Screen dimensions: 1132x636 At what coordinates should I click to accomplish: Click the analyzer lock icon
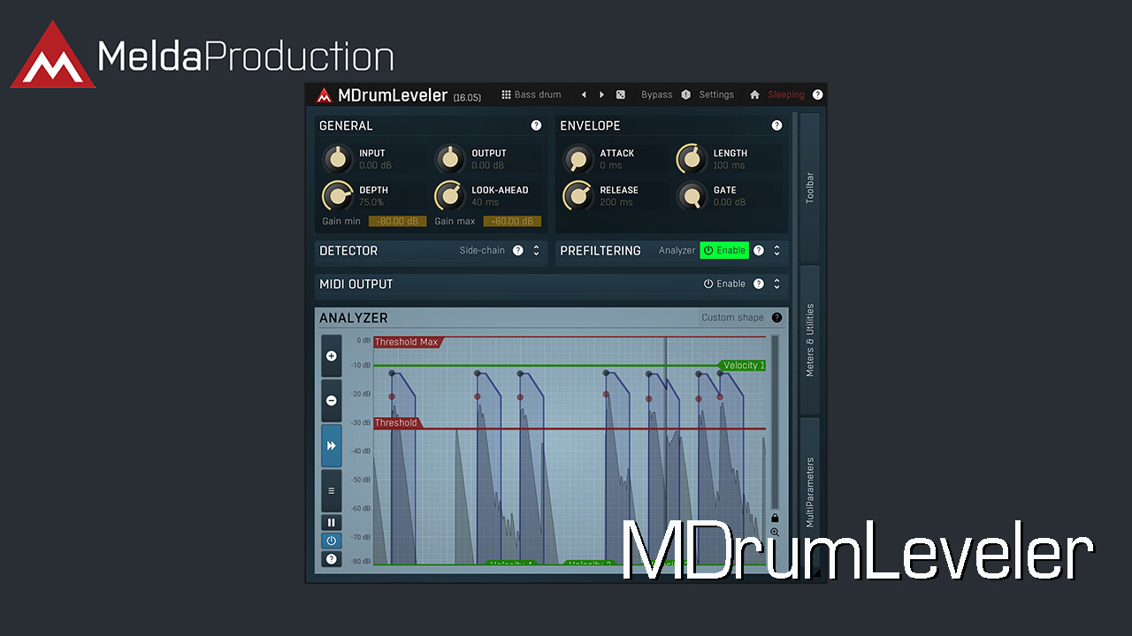(x=775, y=518)
